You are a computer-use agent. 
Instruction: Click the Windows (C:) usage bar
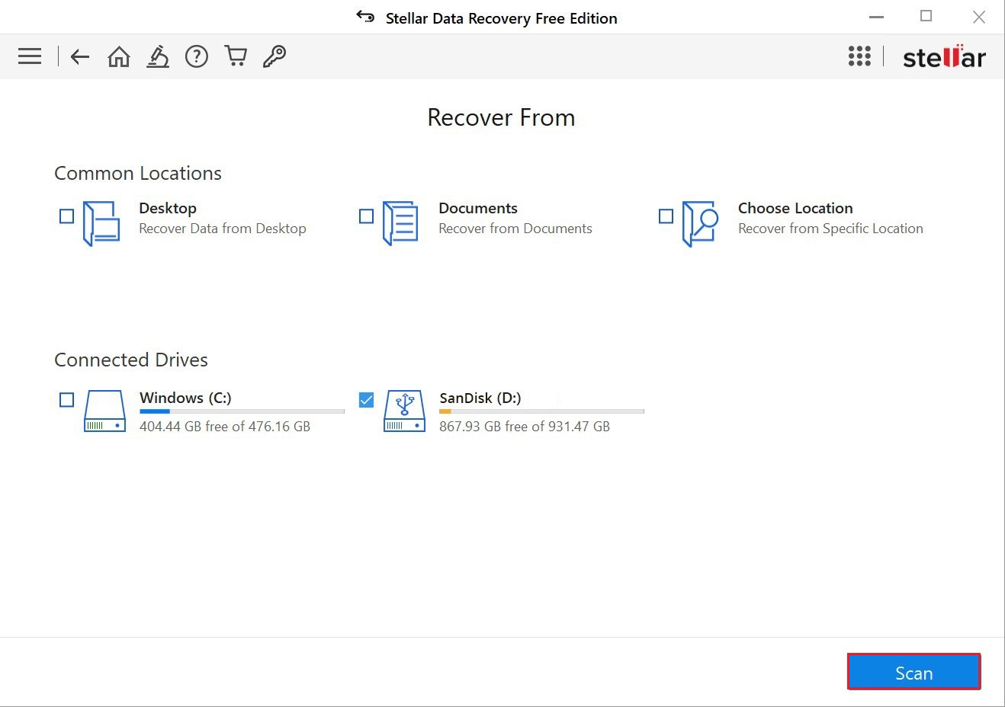click(x=242, y=411)
